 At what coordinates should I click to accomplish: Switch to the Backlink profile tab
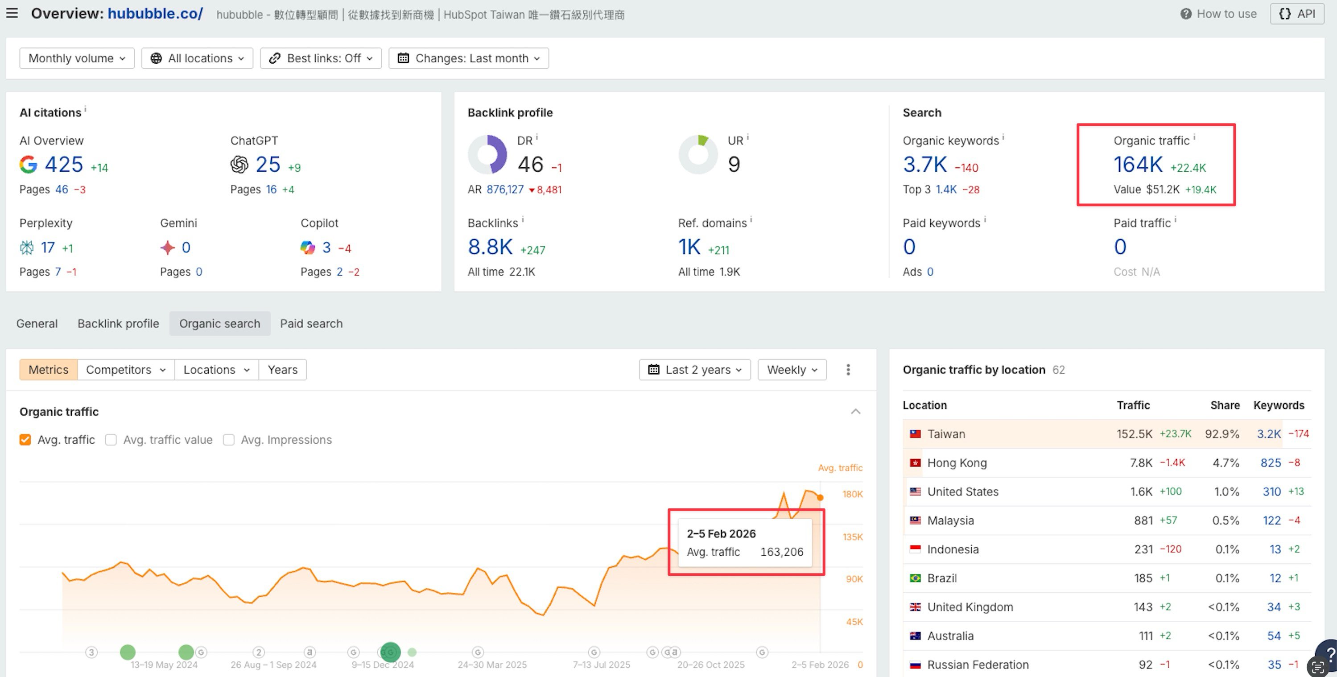pyautogui.click(x=118, y=323)
